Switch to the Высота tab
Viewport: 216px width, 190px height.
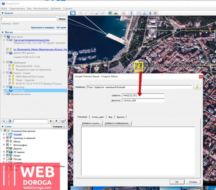click(x=121, y=117)
